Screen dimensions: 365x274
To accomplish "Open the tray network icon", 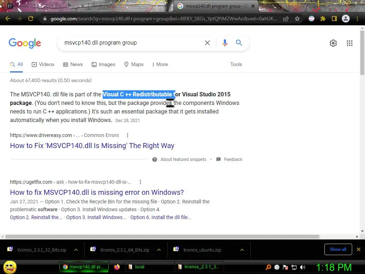I will coord(294,267).
